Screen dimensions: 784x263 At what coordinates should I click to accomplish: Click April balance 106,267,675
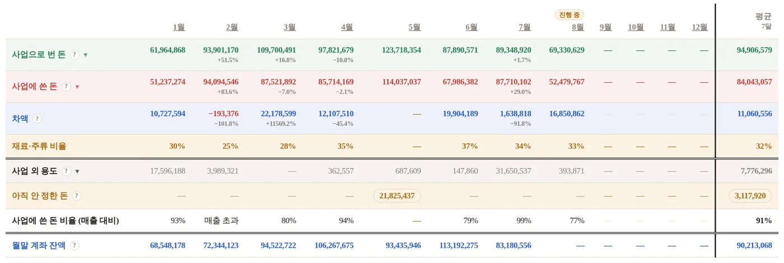click(334, 246)
